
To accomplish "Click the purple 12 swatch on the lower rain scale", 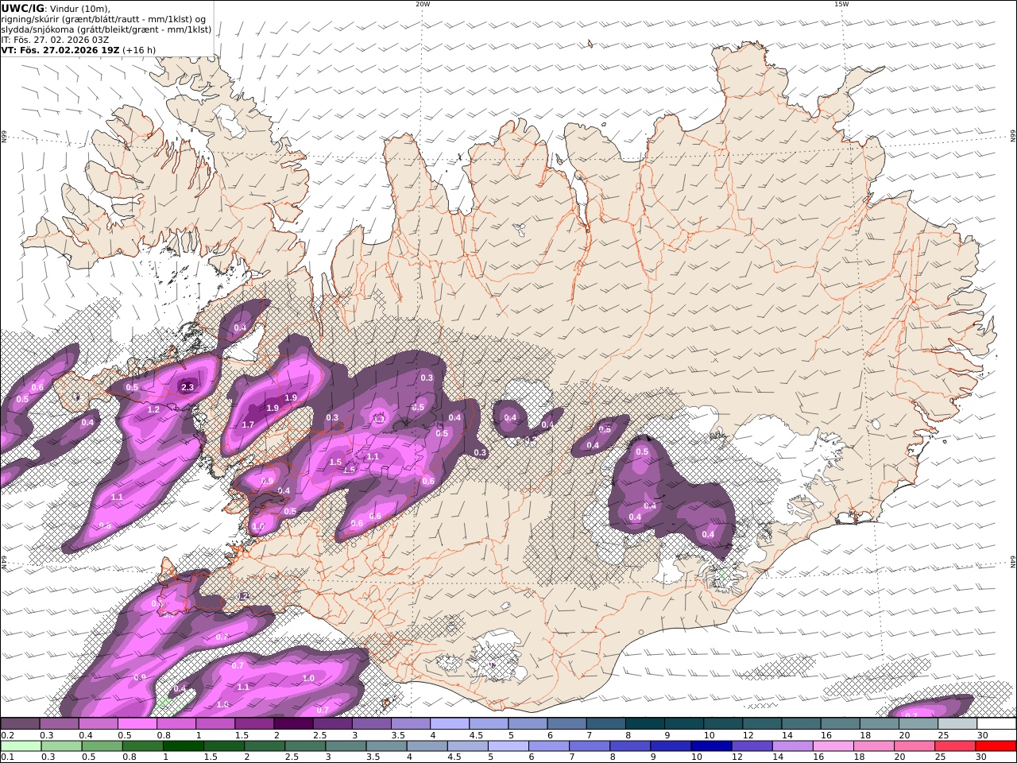I will [x=752, y=746].
